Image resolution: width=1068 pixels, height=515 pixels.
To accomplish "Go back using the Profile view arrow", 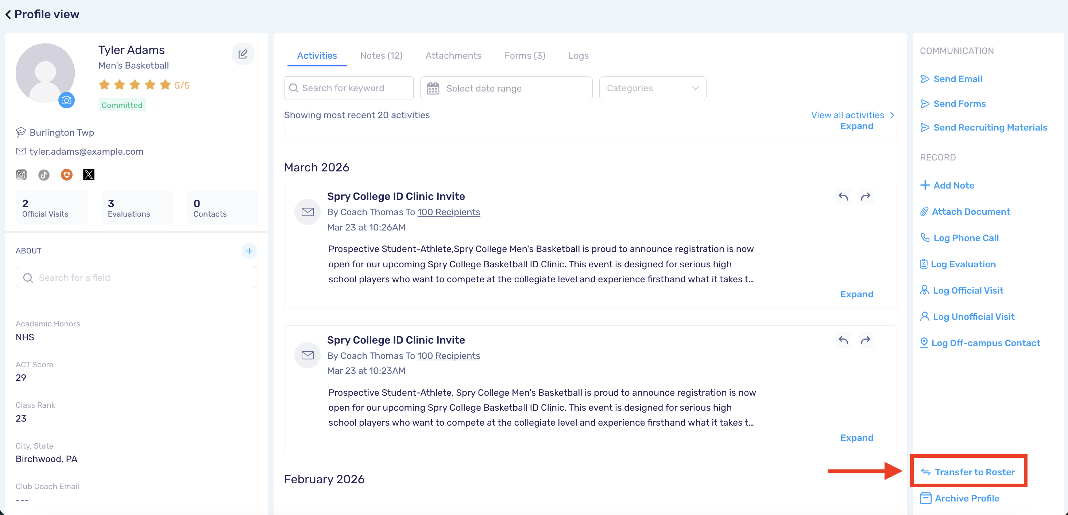I will (x=8, y=15).
